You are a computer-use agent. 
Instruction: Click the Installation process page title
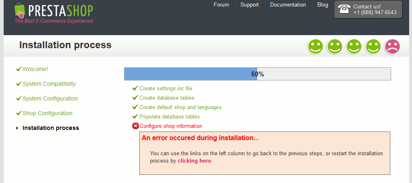(x=66, y=45)
